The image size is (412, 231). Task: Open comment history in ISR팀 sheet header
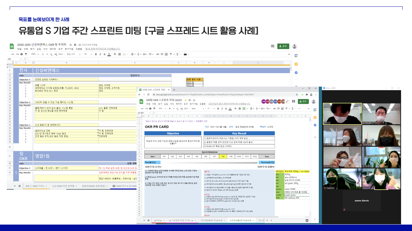294,101
